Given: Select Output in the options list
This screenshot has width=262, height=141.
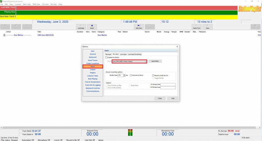Looking at the screenshot, I should [93, 69].
